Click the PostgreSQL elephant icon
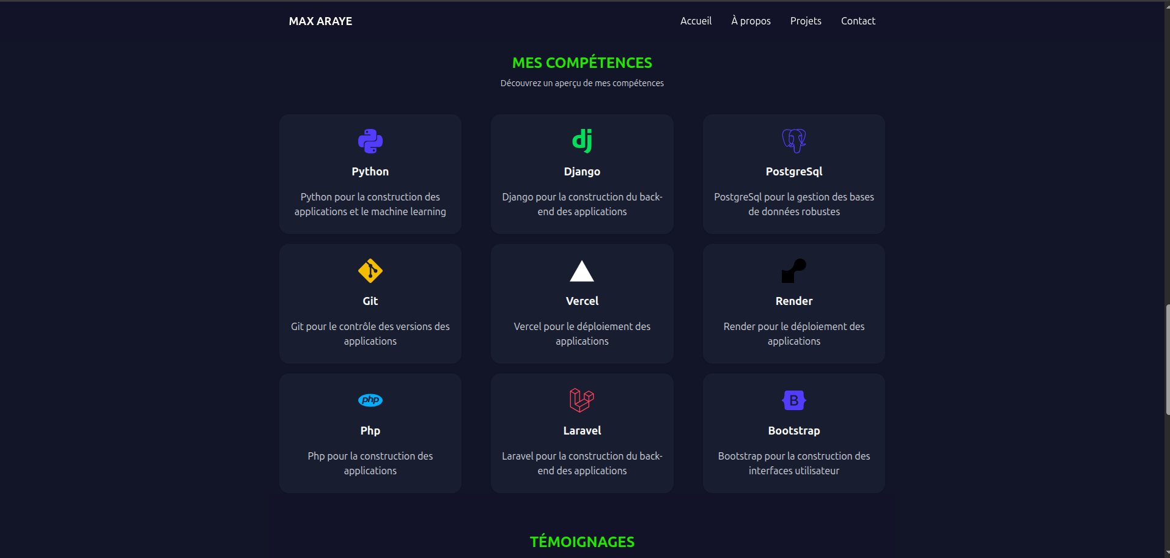The width and height of the screenshot is (1170, 558). click(x=793, y=141)
